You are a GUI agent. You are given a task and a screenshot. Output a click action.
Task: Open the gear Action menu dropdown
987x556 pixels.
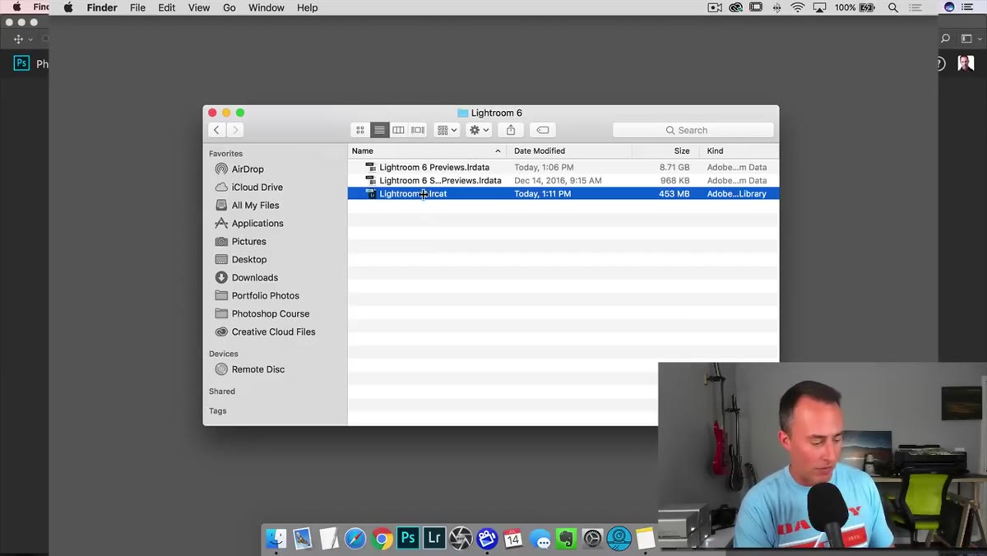click(x=479, y=130)
